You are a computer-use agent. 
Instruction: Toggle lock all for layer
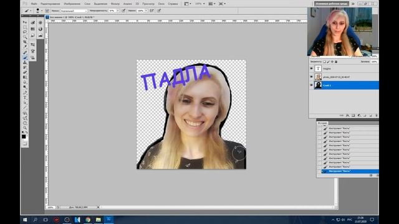[336, 62]
